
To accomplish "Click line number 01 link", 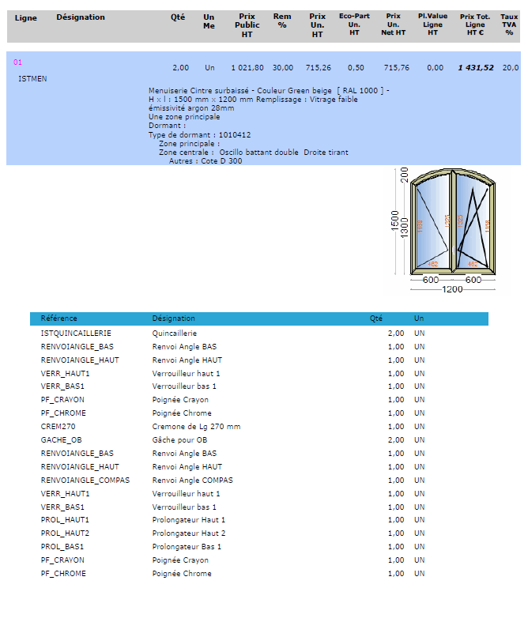I will (18, 62).
